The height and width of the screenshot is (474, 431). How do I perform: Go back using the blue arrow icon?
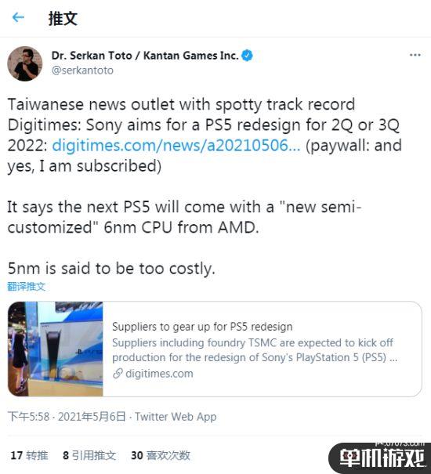[x=18, y=17]
